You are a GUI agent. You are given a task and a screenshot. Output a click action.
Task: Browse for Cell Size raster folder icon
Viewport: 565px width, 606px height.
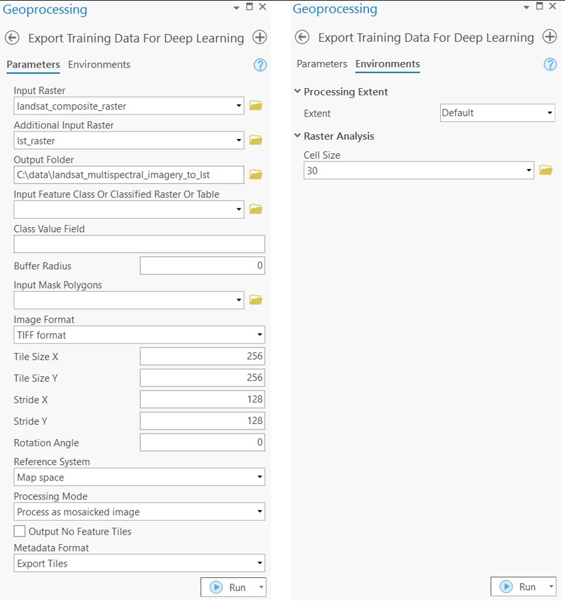click(545, 170)
